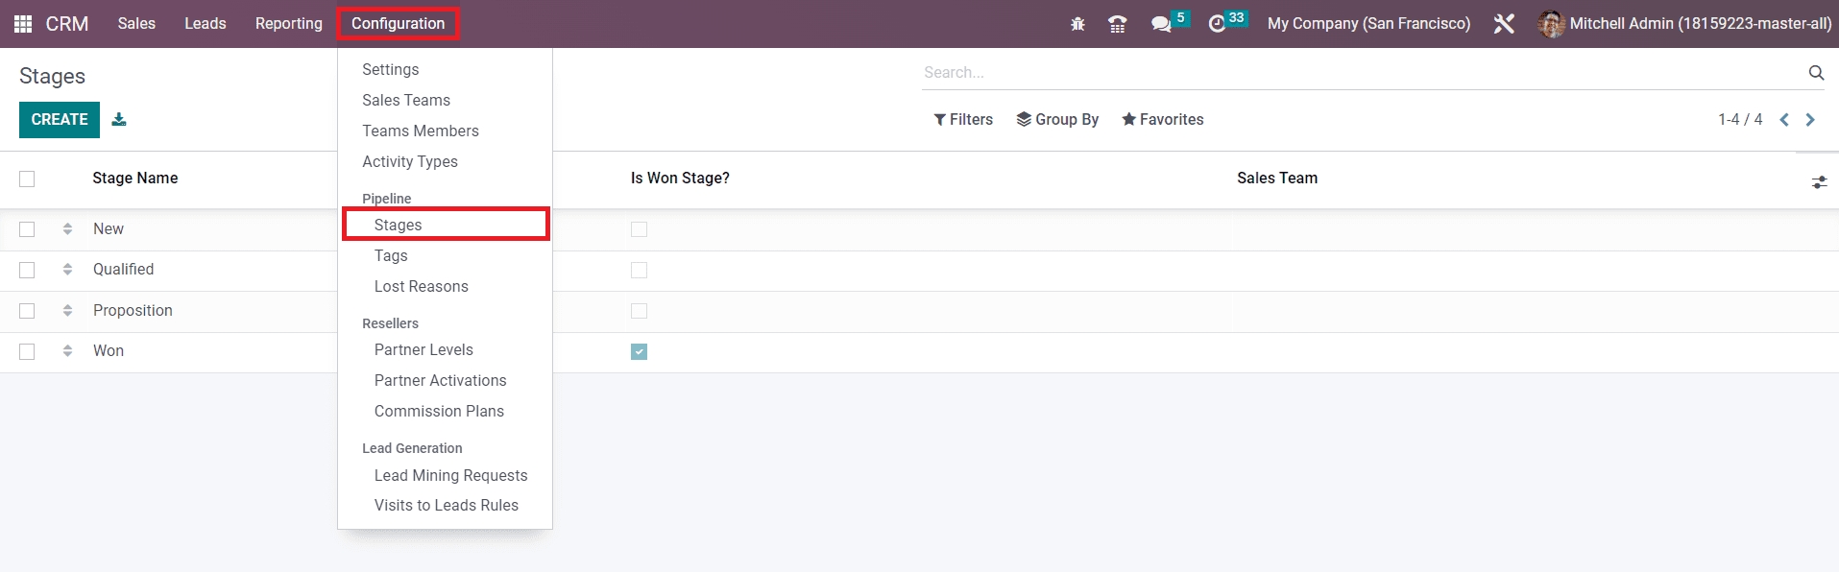Open Sales Teams menu entry
This screenshot has height=572, width=1839.
pyautogui.click(x=405, y=100)
